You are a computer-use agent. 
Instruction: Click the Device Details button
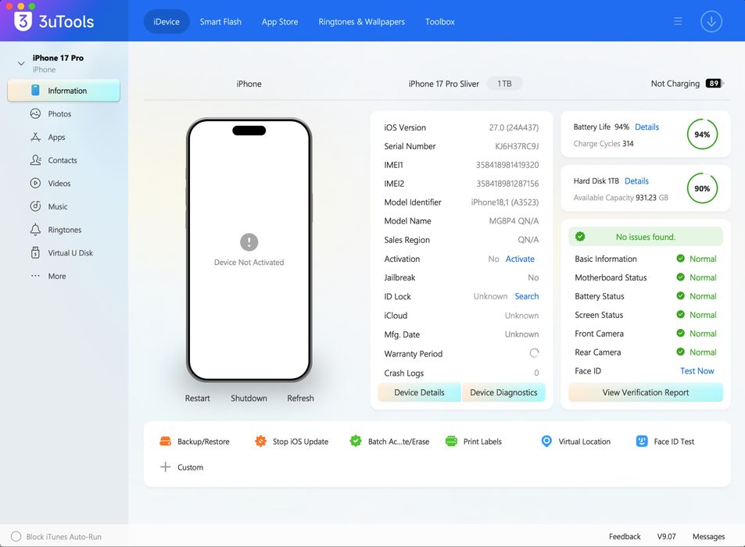coord(420,392)
